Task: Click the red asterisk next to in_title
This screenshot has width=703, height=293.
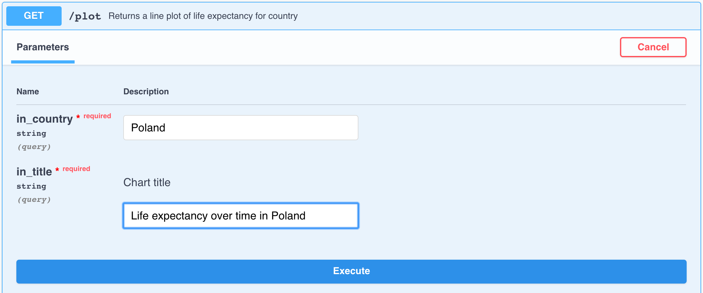Action: (57, 170)
